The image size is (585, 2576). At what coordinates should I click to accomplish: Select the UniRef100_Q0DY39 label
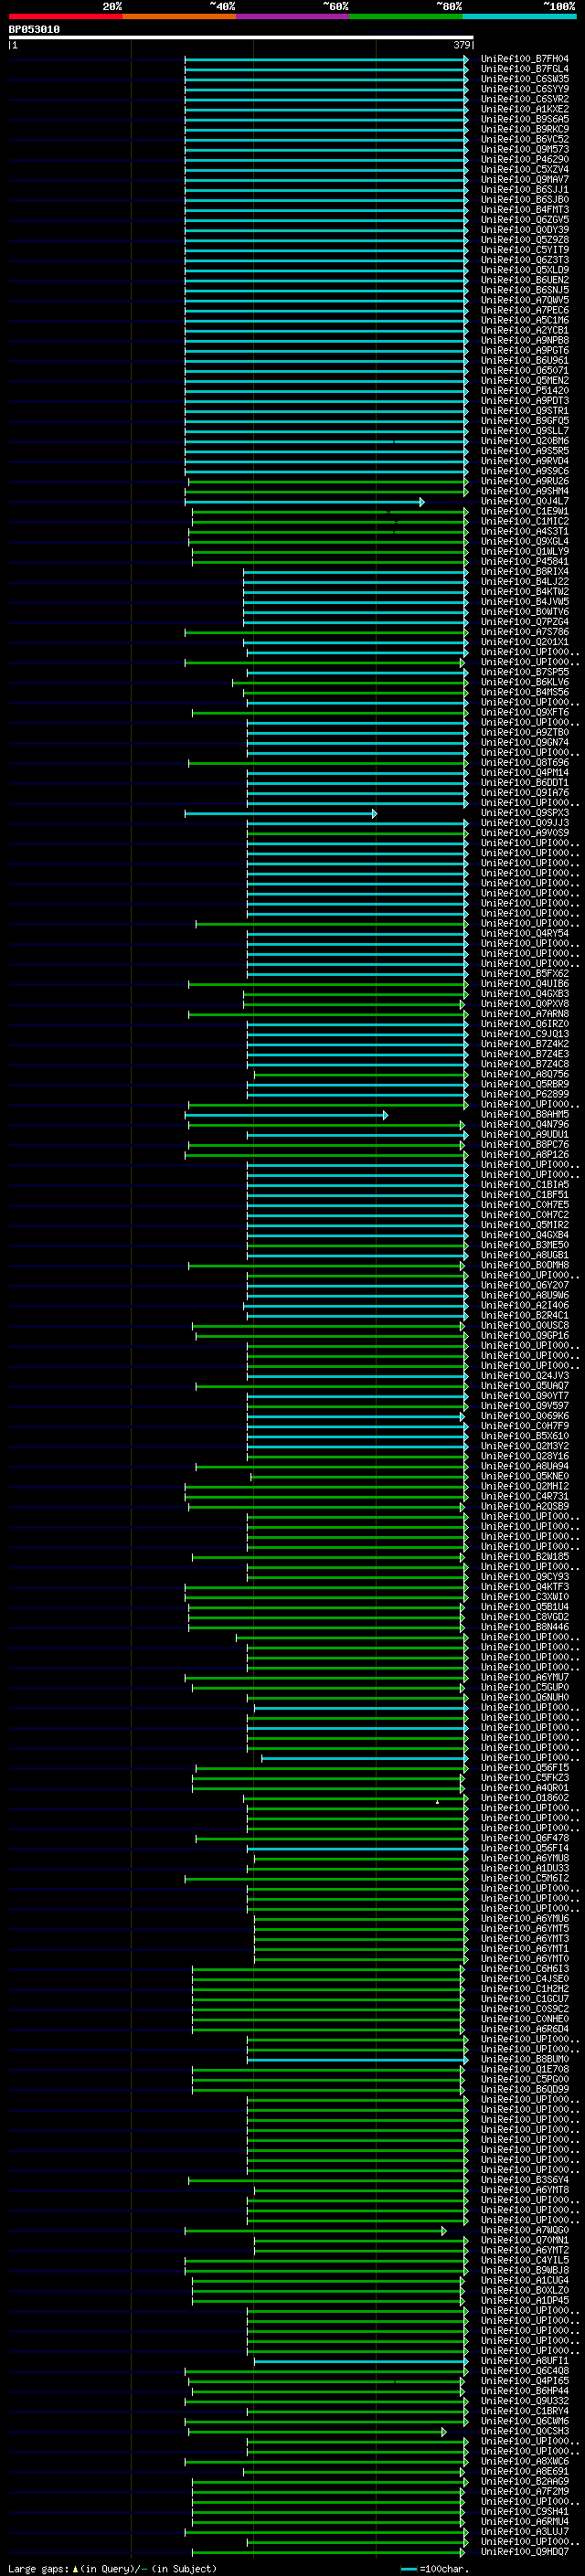pos(525,230)
